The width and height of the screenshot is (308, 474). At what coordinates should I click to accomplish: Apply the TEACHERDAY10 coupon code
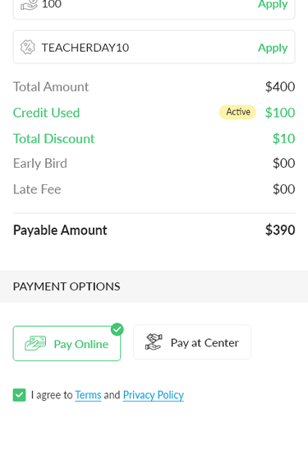coord(273,48)
